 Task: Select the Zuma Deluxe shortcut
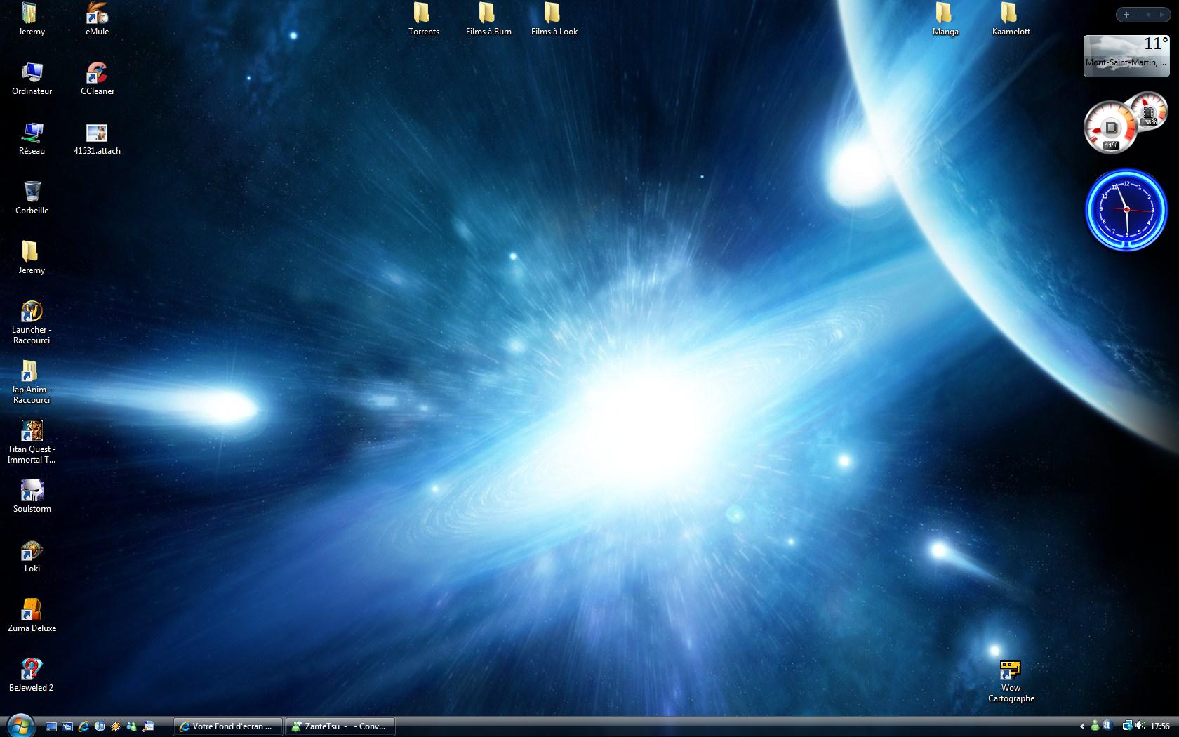click(32, 616)
